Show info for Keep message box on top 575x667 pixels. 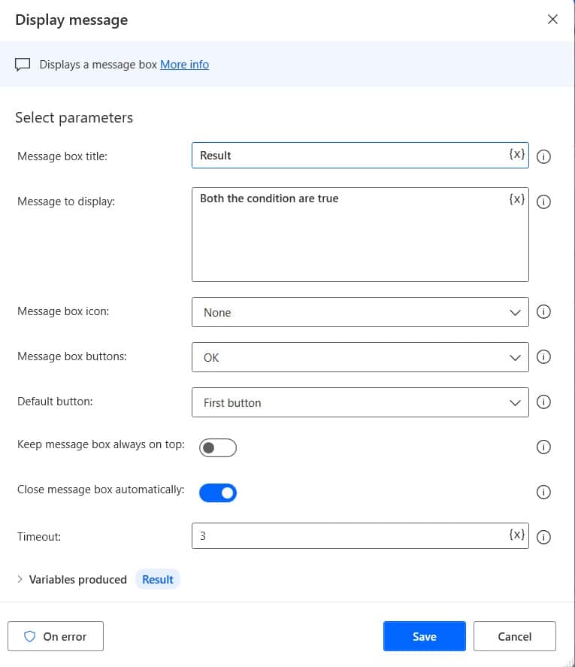click(543, 447)
